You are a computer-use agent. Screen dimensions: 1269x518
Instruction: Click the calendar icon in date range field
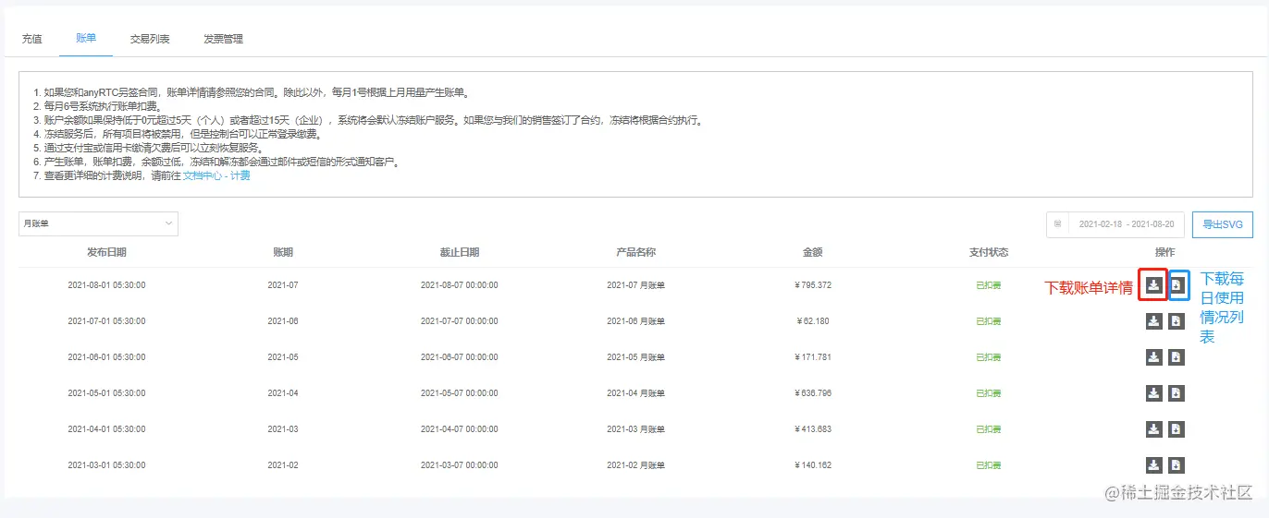click(x=1057, y=224)
